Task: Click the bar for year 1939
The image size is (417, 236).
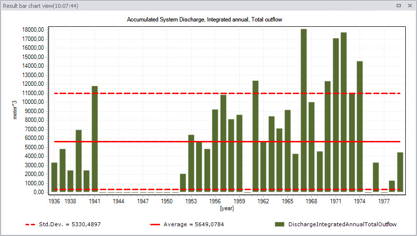Action: point(79,161)
